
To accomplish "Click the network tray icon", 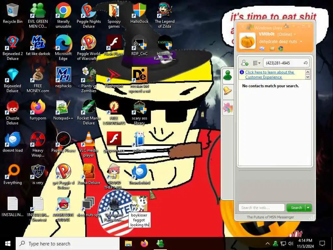I will pos(283,243).
